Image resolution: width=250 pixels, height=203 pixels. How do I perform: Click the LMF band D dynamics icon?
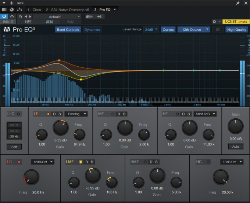coord(86,162)
